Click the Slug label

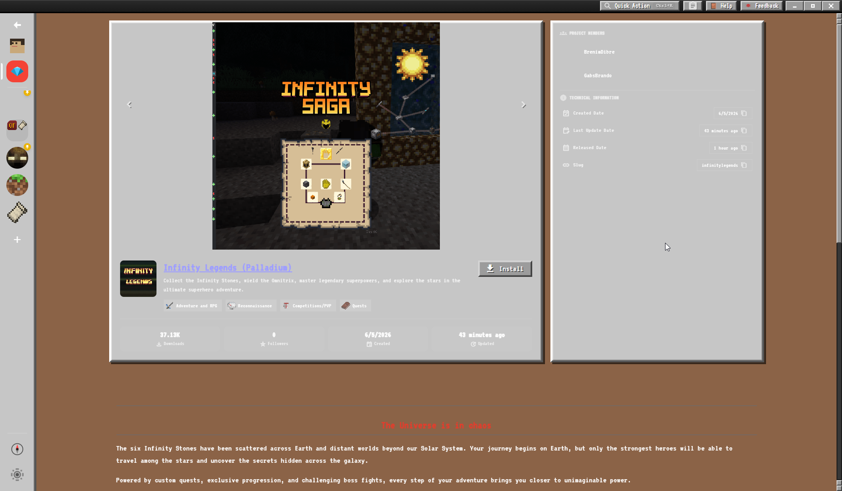point(578,165)
